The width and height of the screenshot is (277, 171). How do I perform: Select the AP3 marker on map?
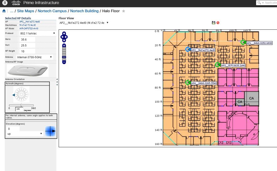coord(218,65)
